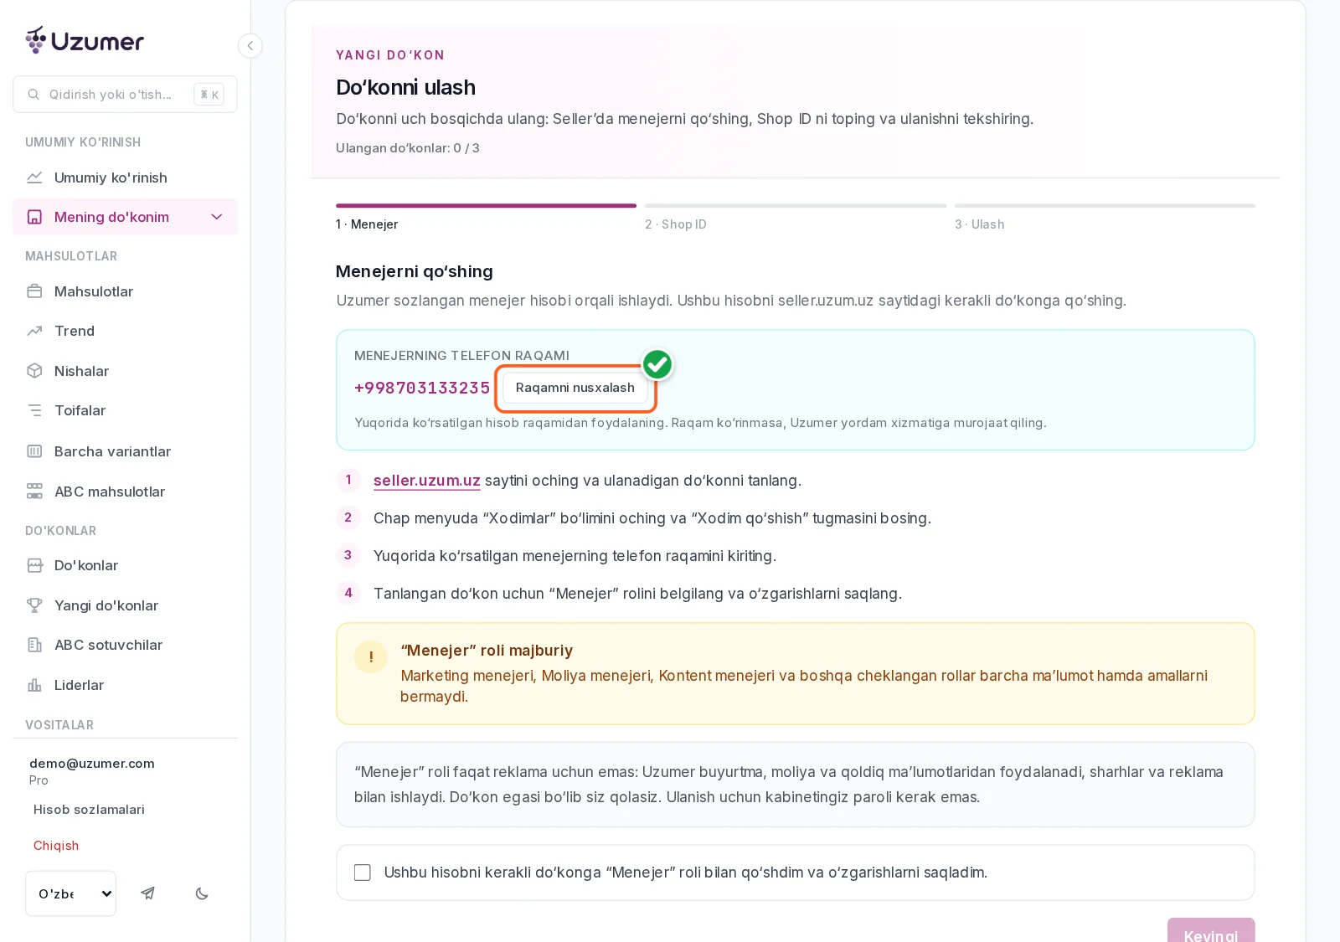
Task: Click the manager phone number +998703133235
Action: click(x=422, y=388)
